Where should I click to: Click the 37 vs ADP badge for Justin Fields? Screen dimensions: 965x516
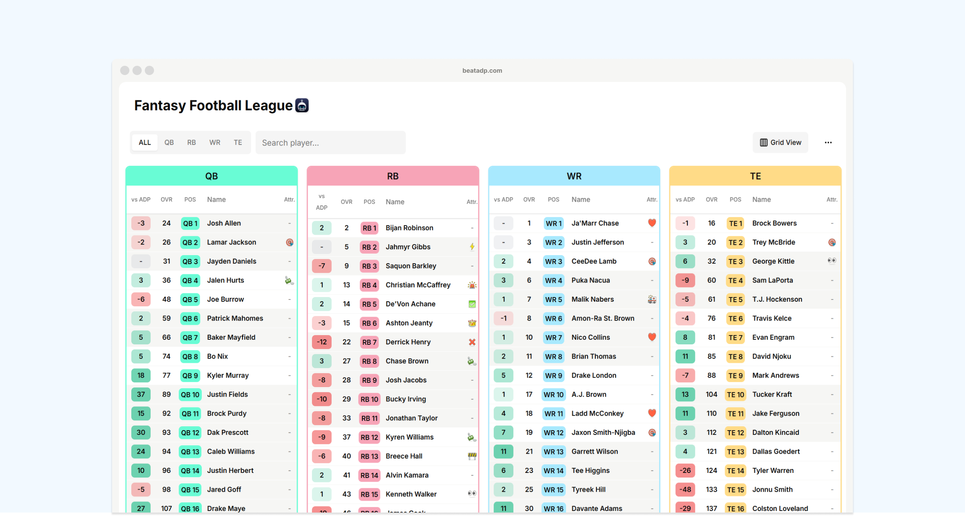point(141,395)
